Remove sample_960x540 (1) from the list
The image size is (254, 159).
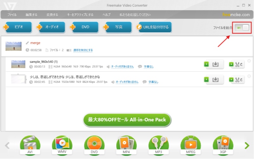[249, 61]
